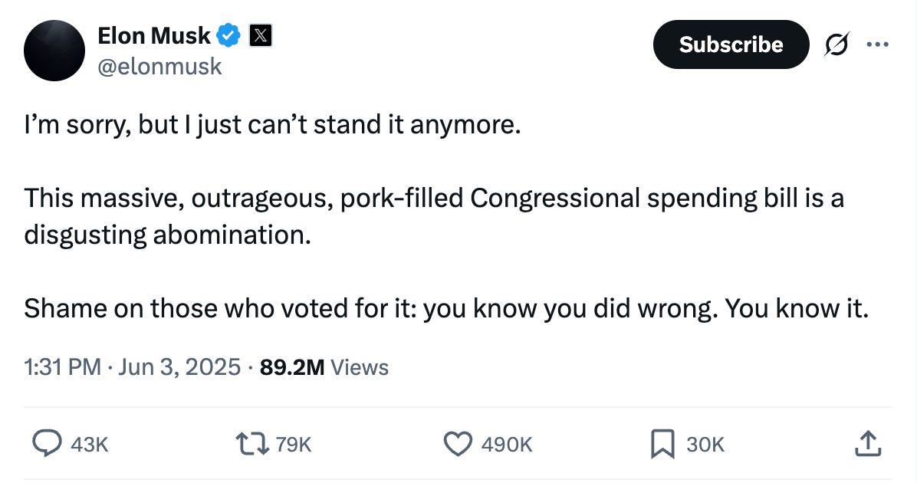Open share options from the share control

(867, 443)
